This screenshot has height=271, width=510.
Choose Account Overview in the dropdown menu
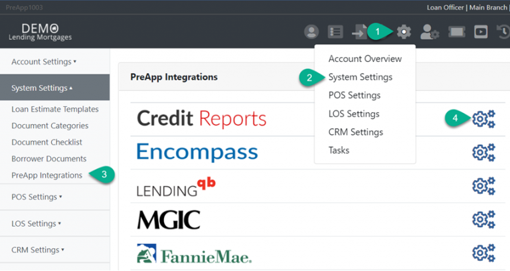(363, 58)
